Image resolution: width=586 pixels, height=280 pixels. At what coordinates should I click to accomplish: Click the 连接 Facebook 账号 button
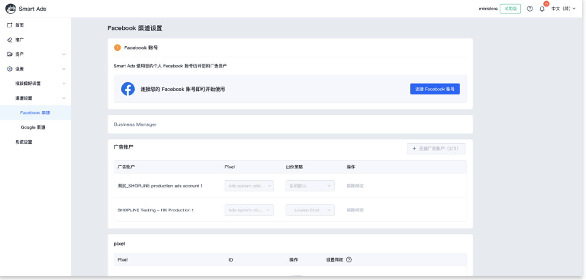[435, 89]
